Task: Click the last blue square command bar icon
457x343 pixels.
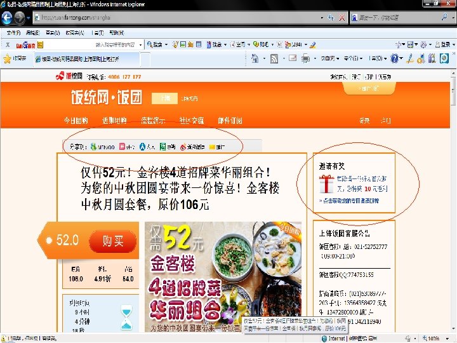Action: click(444, 58)
